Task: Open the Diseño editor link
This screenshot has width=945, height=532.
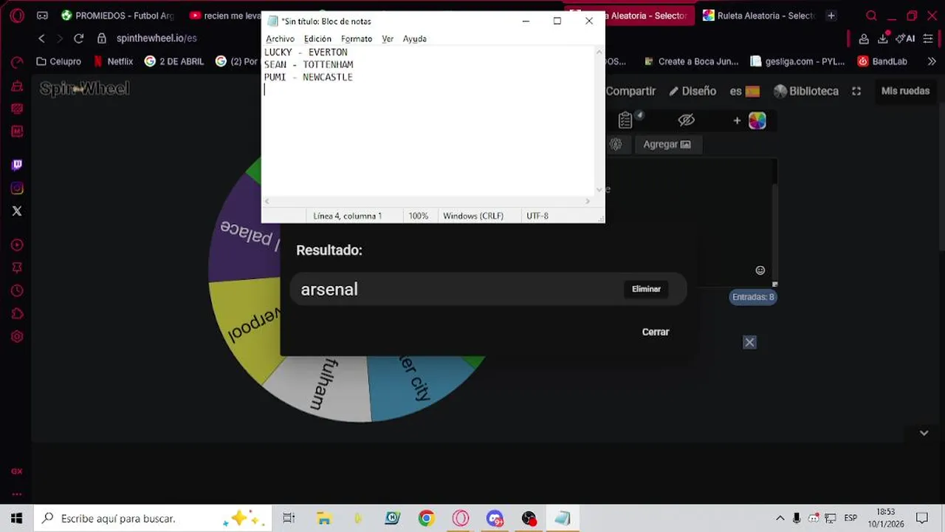Action: (693, 91)
